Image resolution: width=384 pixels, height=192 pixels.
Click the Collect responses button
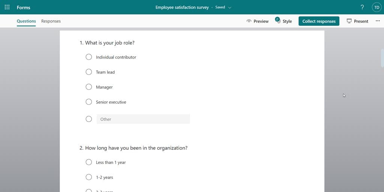tap(319, 21)
